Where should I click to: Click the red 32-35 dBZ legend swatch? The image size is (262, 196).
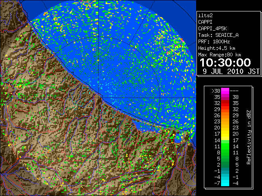(225, 103)
